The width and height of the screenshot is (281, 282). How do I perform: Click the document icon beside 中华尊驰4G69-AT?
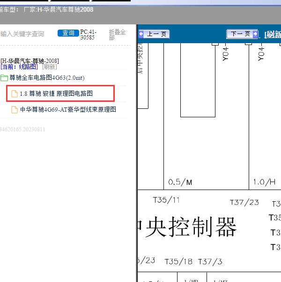coord(15,110)
